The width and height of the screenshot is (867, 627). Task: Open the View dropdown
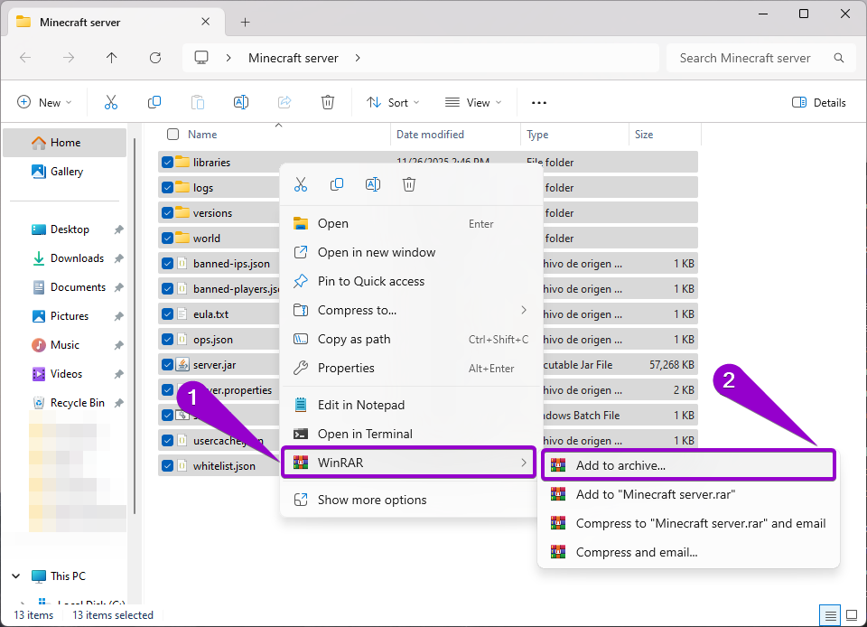(x=471, y=102)
